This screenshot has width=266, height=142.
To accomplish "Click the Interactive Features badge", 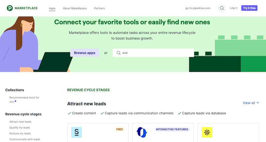I will (172, 129).
